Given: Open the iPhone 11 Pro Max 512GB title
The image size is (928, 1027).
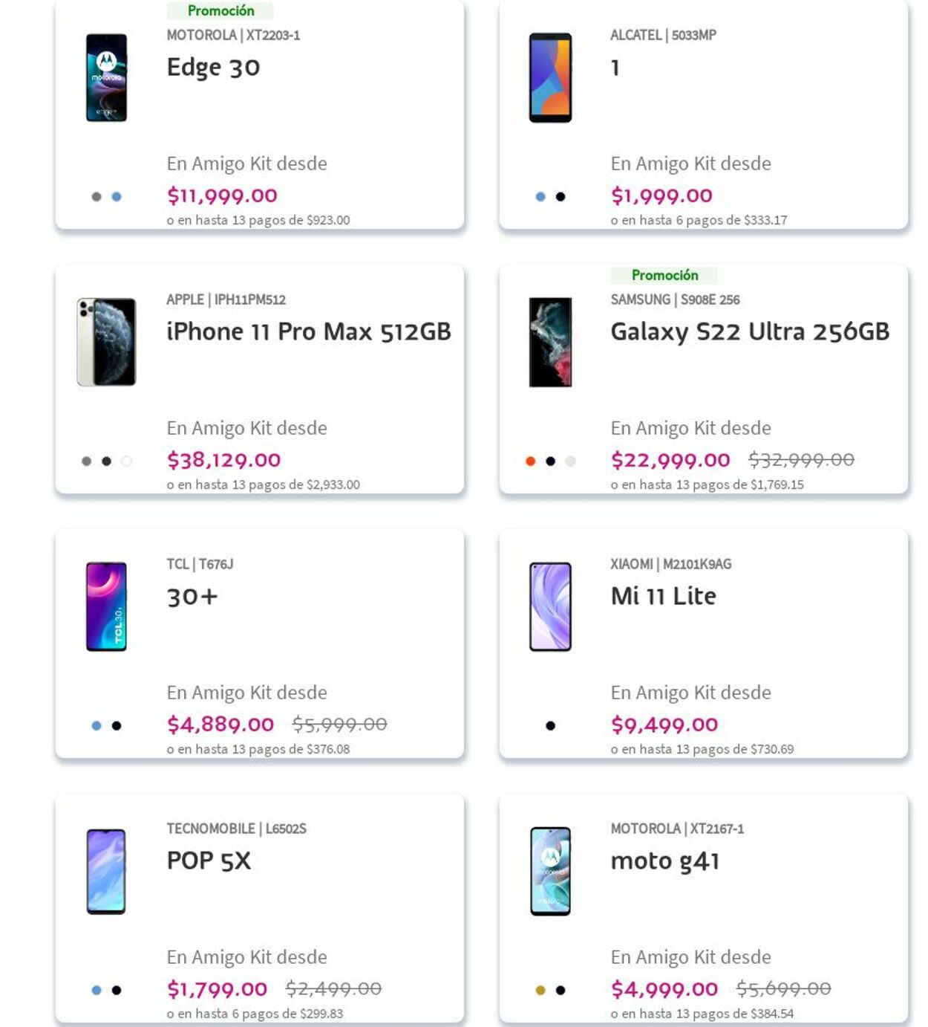Looking at the screenshot, I should 309,331.
